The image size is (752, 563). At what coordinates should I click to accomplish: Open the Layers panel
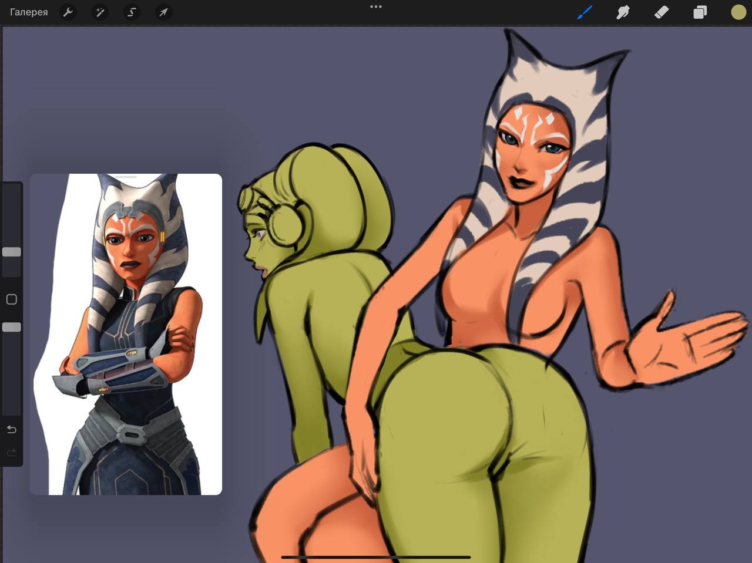pos(700,12)
